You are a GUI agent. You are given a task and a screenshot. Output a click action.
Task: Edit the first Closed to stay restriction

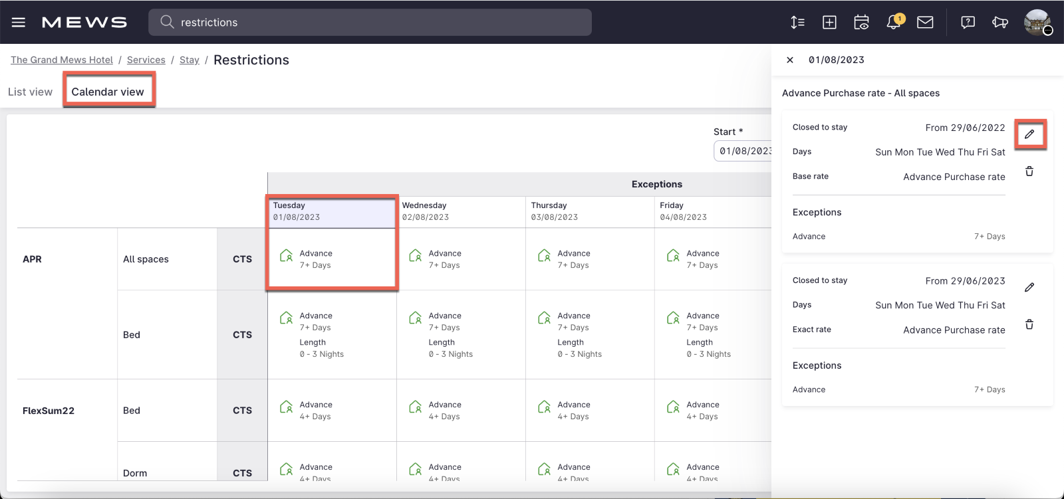click(x=1029, y=134)
